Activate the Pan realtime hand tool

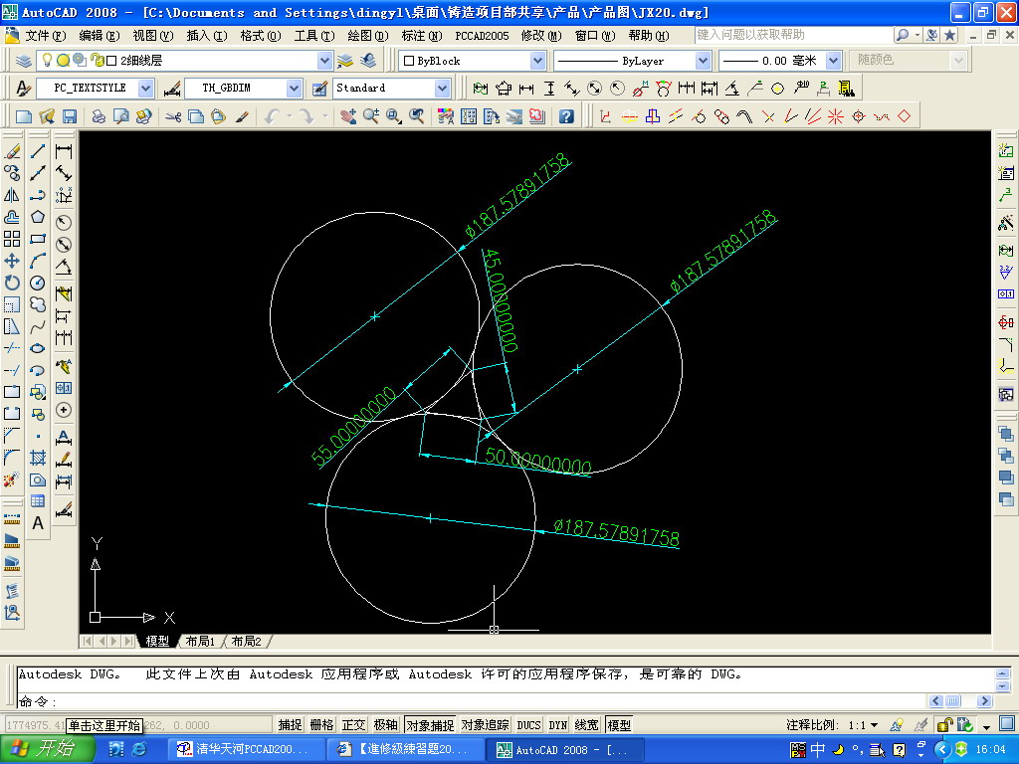[x=348, y=116]
